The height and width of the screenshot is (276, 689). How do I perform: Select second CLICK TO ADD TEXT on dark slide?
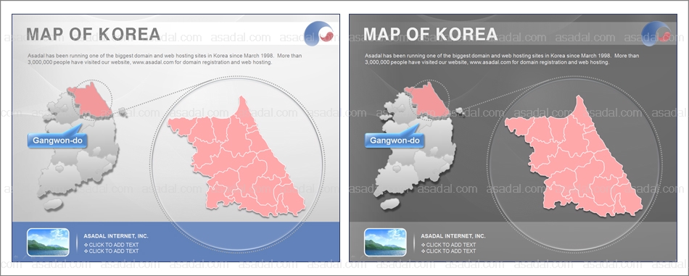pos(448,251)
